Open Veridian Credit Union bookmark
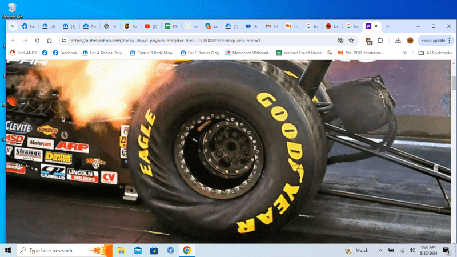 point(299,53)
